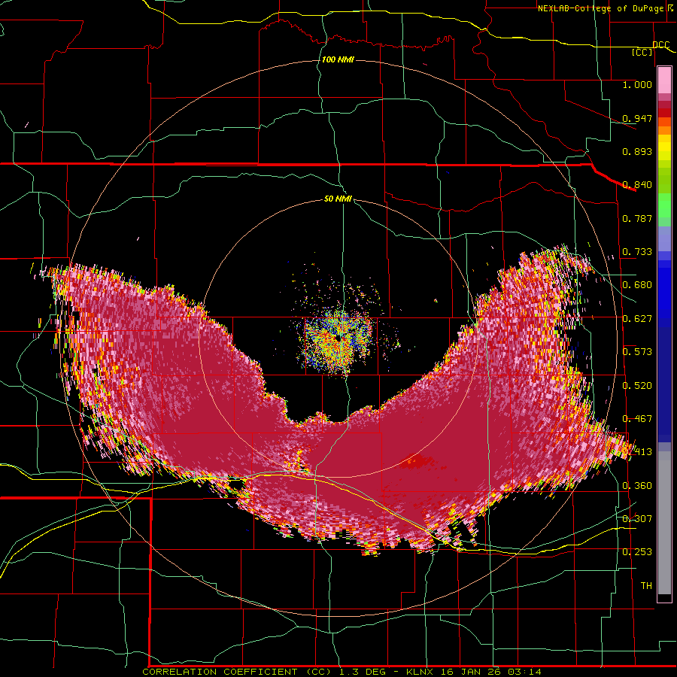Click the TH threshold label
Image resolution: width=677 pixels, height=677 pixels.
pyautogui.click(x=646, y=586)
